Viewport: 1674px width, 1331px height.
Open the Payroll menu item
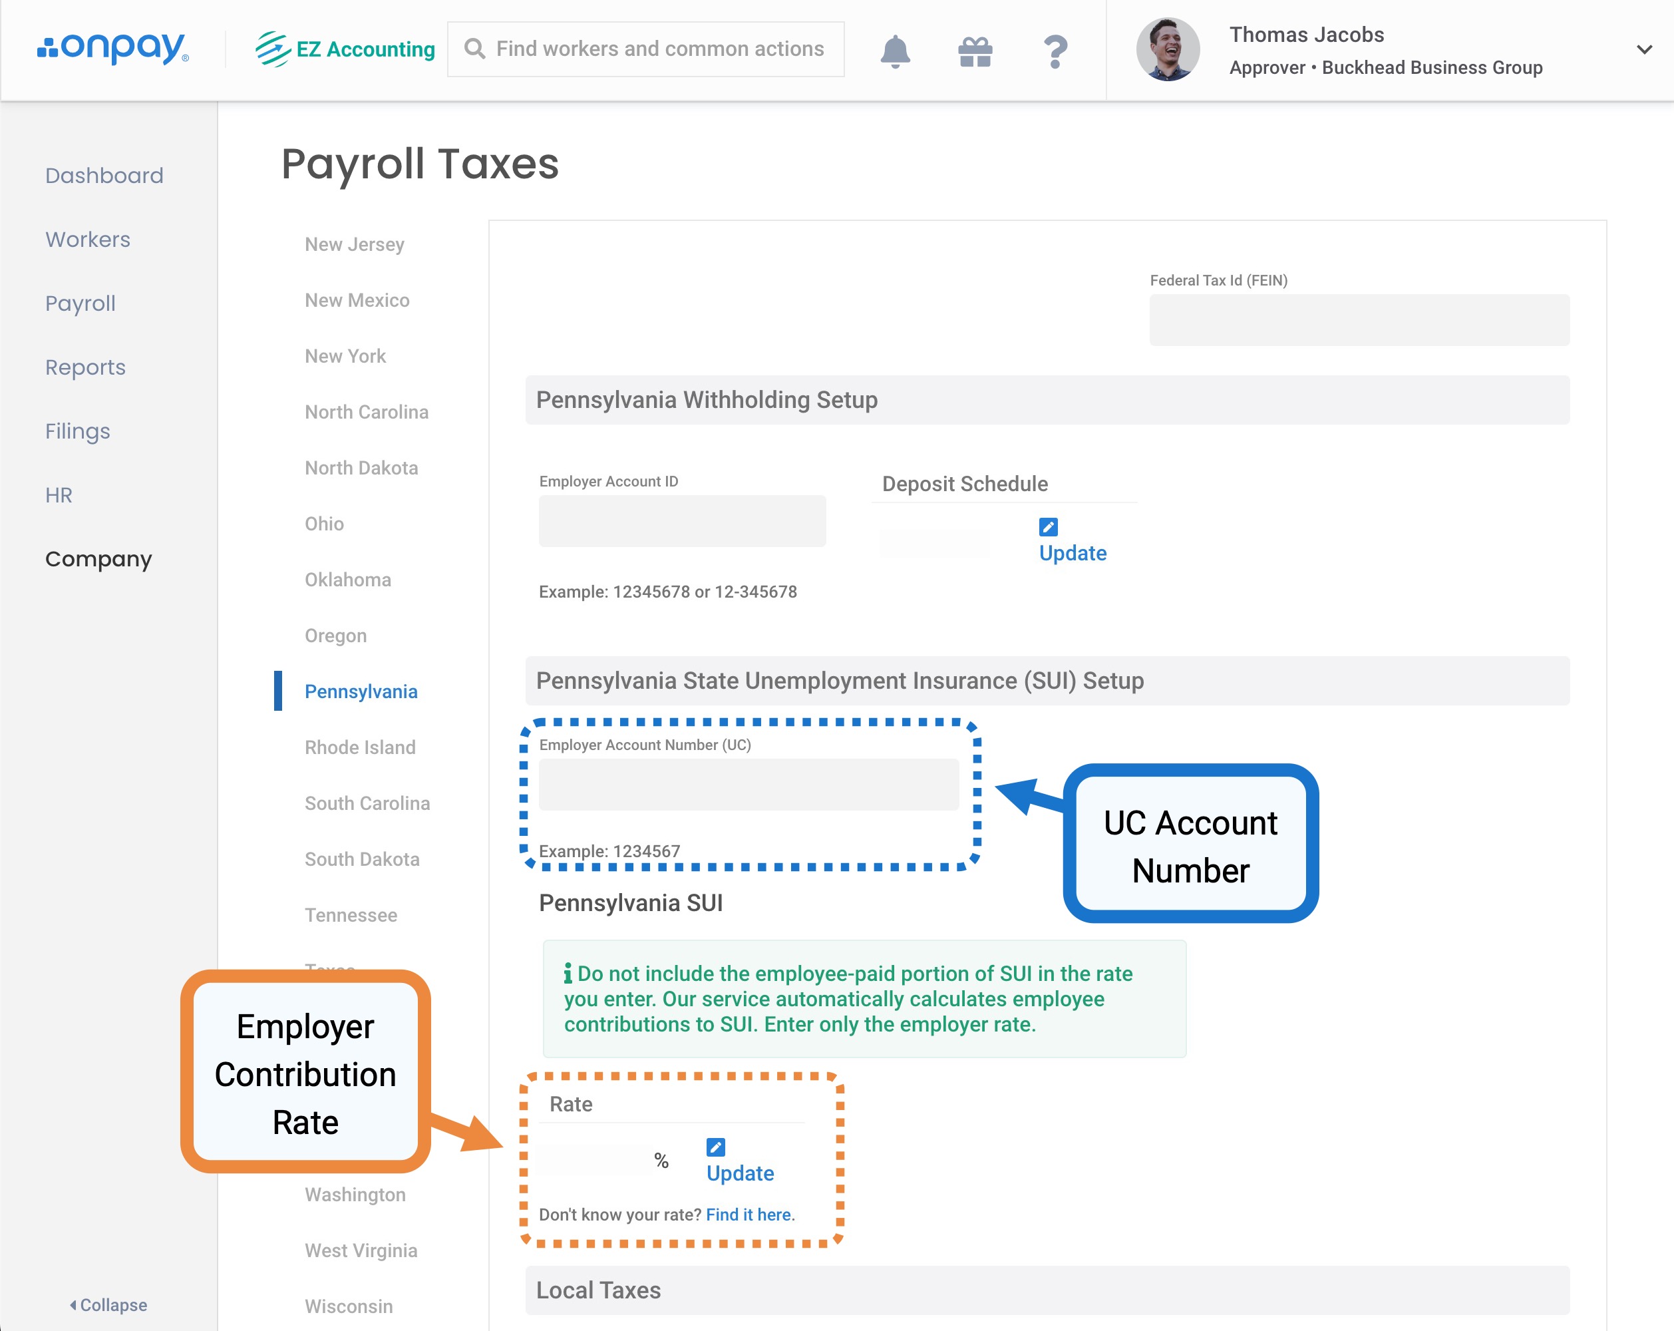(x=80, y=303)
